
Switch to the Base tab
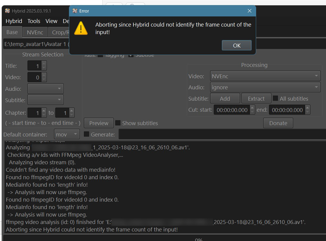pos(12,32)
